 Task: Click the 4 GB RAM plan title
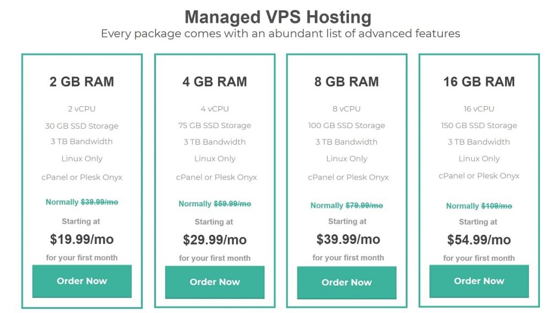point(214,81)
